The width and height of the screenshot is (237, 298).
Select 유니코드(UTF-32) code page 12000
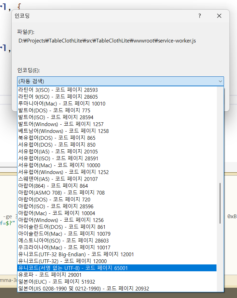click(117, 261)
